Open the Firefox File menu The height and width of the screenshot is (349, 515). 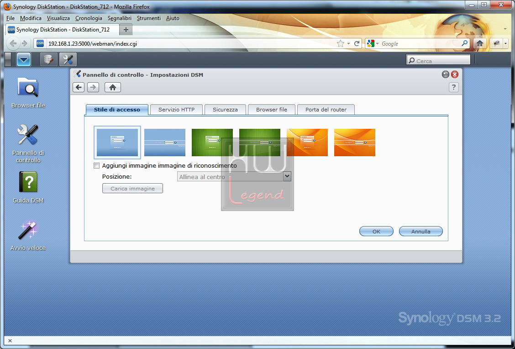click(x=11, y=18)
